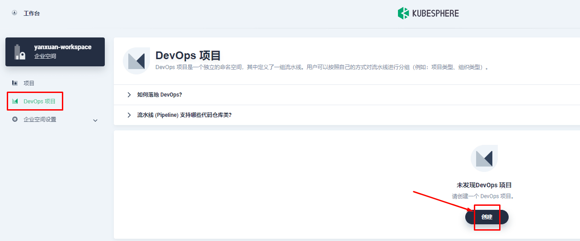This screenshot has height=241, width=580.
Task: Click the DevOps header logo icon
Action: pyautogui.click(x=136, y=61)
